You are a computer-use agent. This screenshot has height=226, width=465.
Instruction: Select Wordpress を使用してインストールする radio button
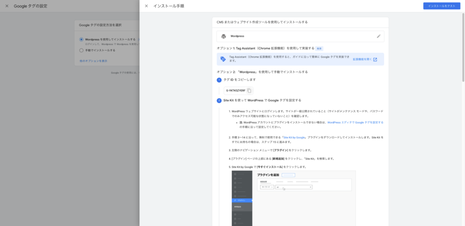tap(81, 39)
